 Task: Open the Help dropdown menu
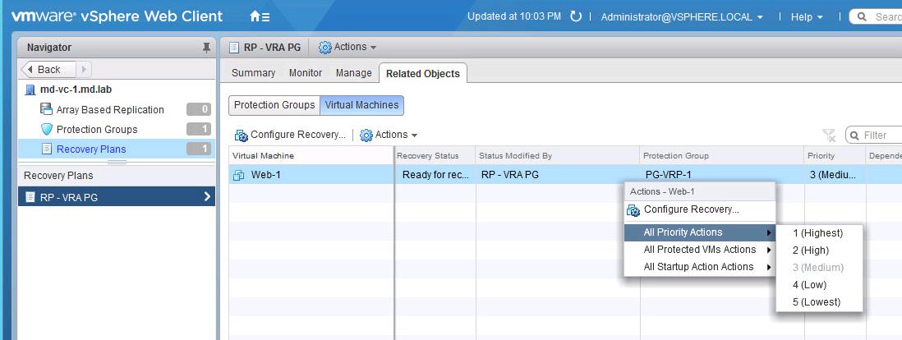pos(807,17)
